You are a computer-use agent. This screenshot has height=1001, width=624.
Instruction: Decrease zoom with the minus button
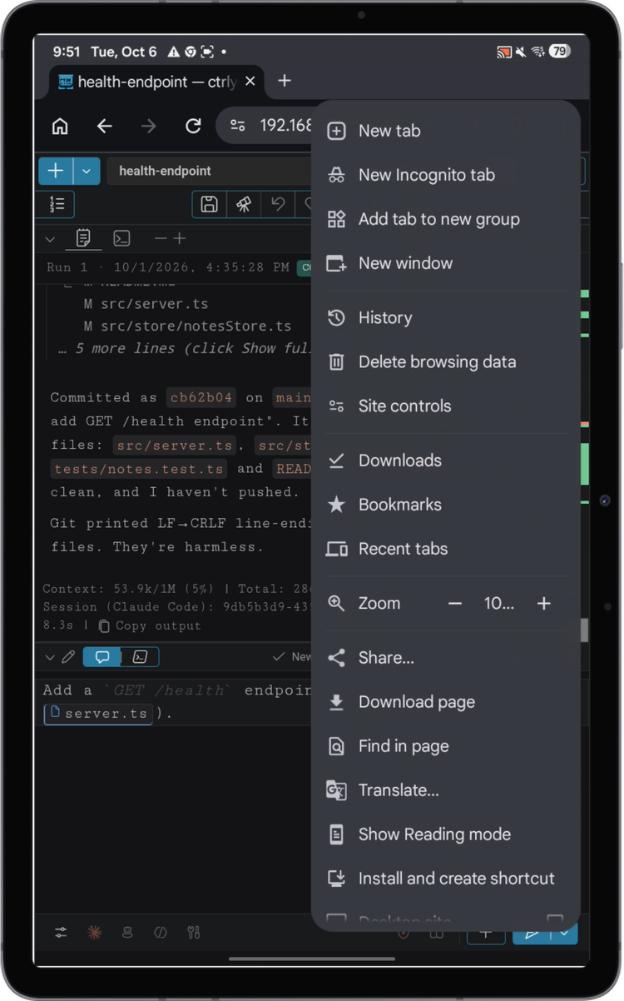point(454,604)
